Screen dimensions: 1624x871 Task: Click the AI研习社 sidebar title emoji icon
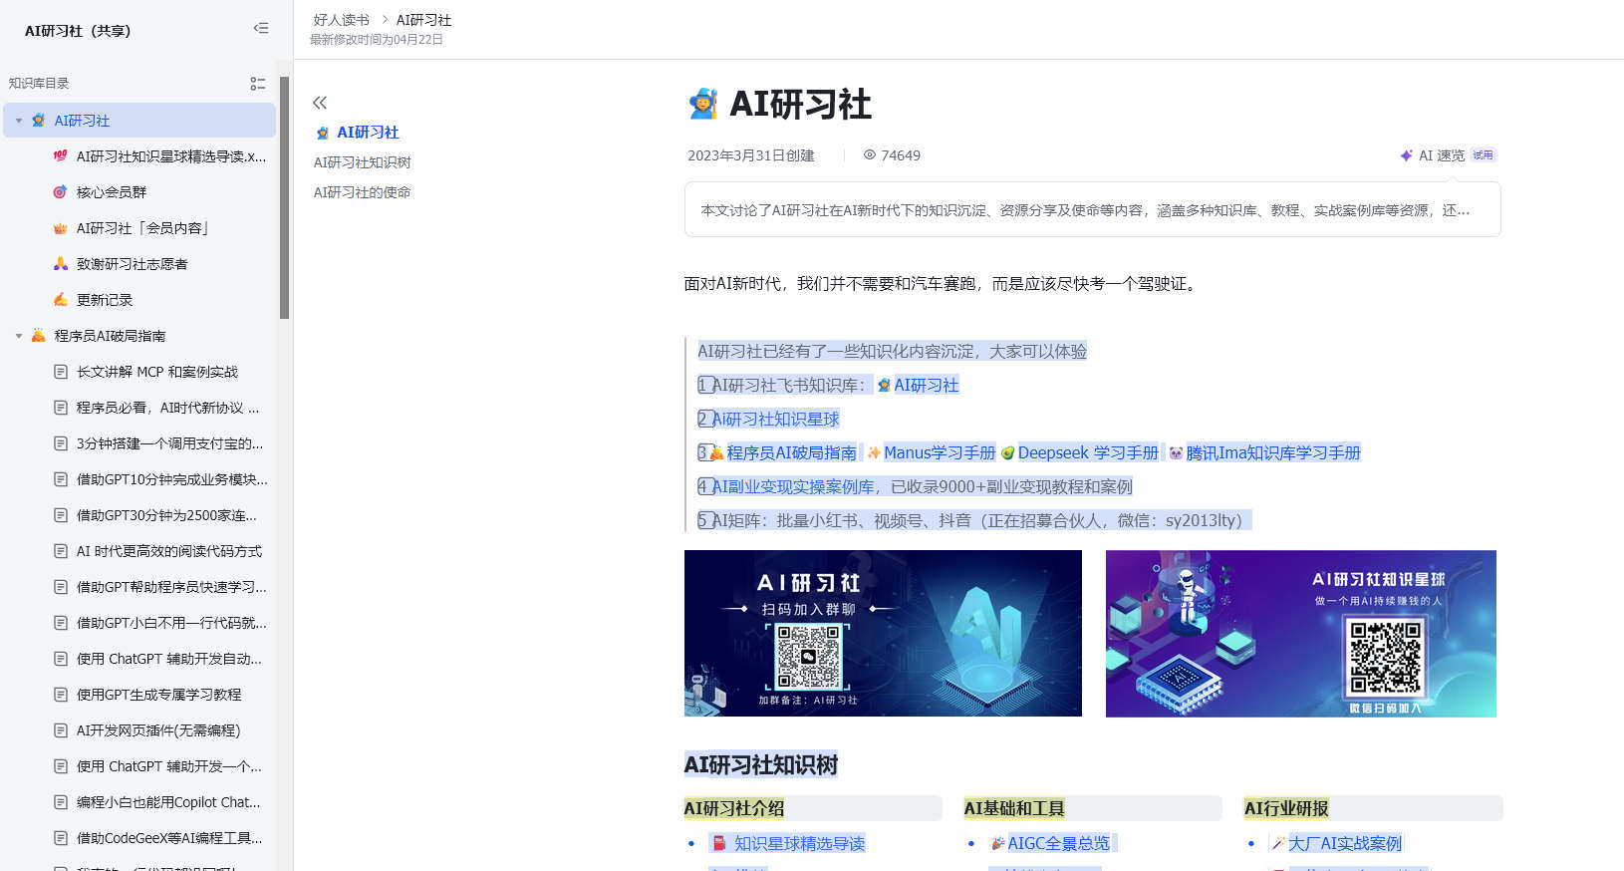(38, 121)
